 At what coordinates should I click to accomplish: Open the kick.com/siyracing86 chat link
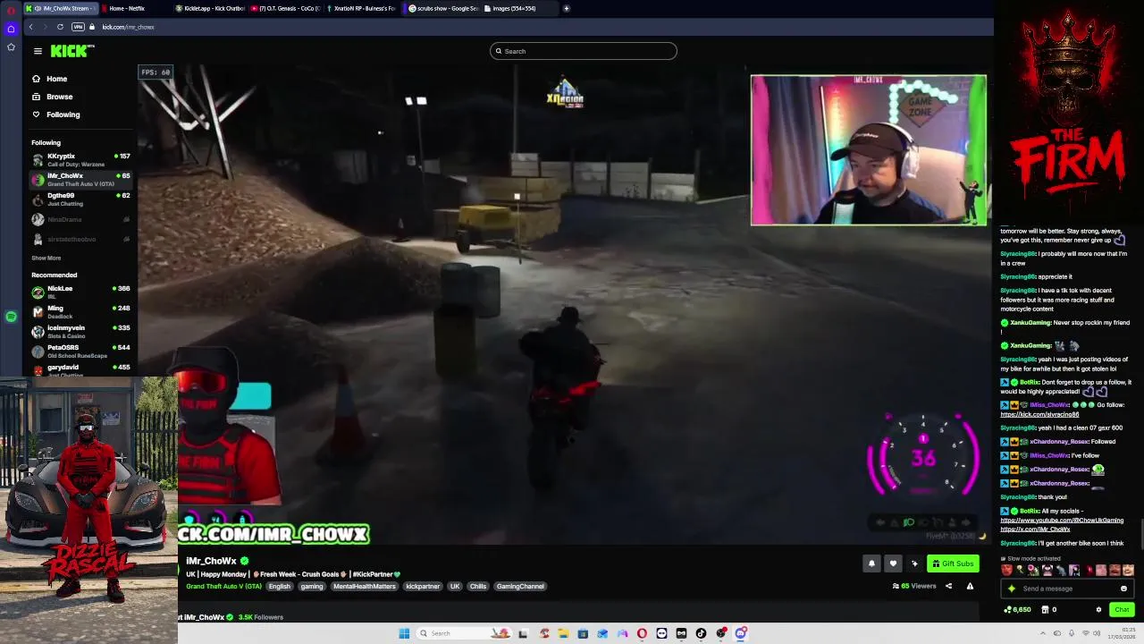1039,414
